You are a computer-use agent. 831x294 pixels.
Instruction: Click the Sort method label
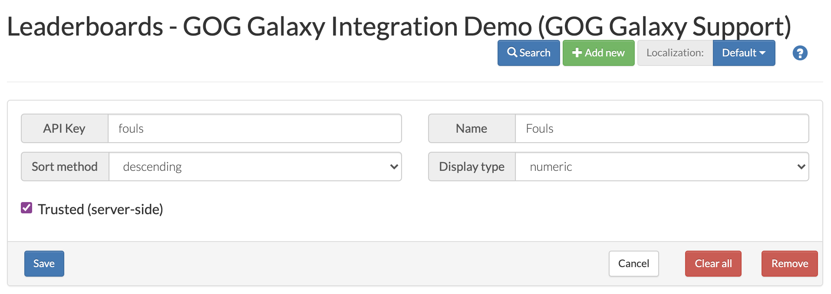tap(65, 167)
